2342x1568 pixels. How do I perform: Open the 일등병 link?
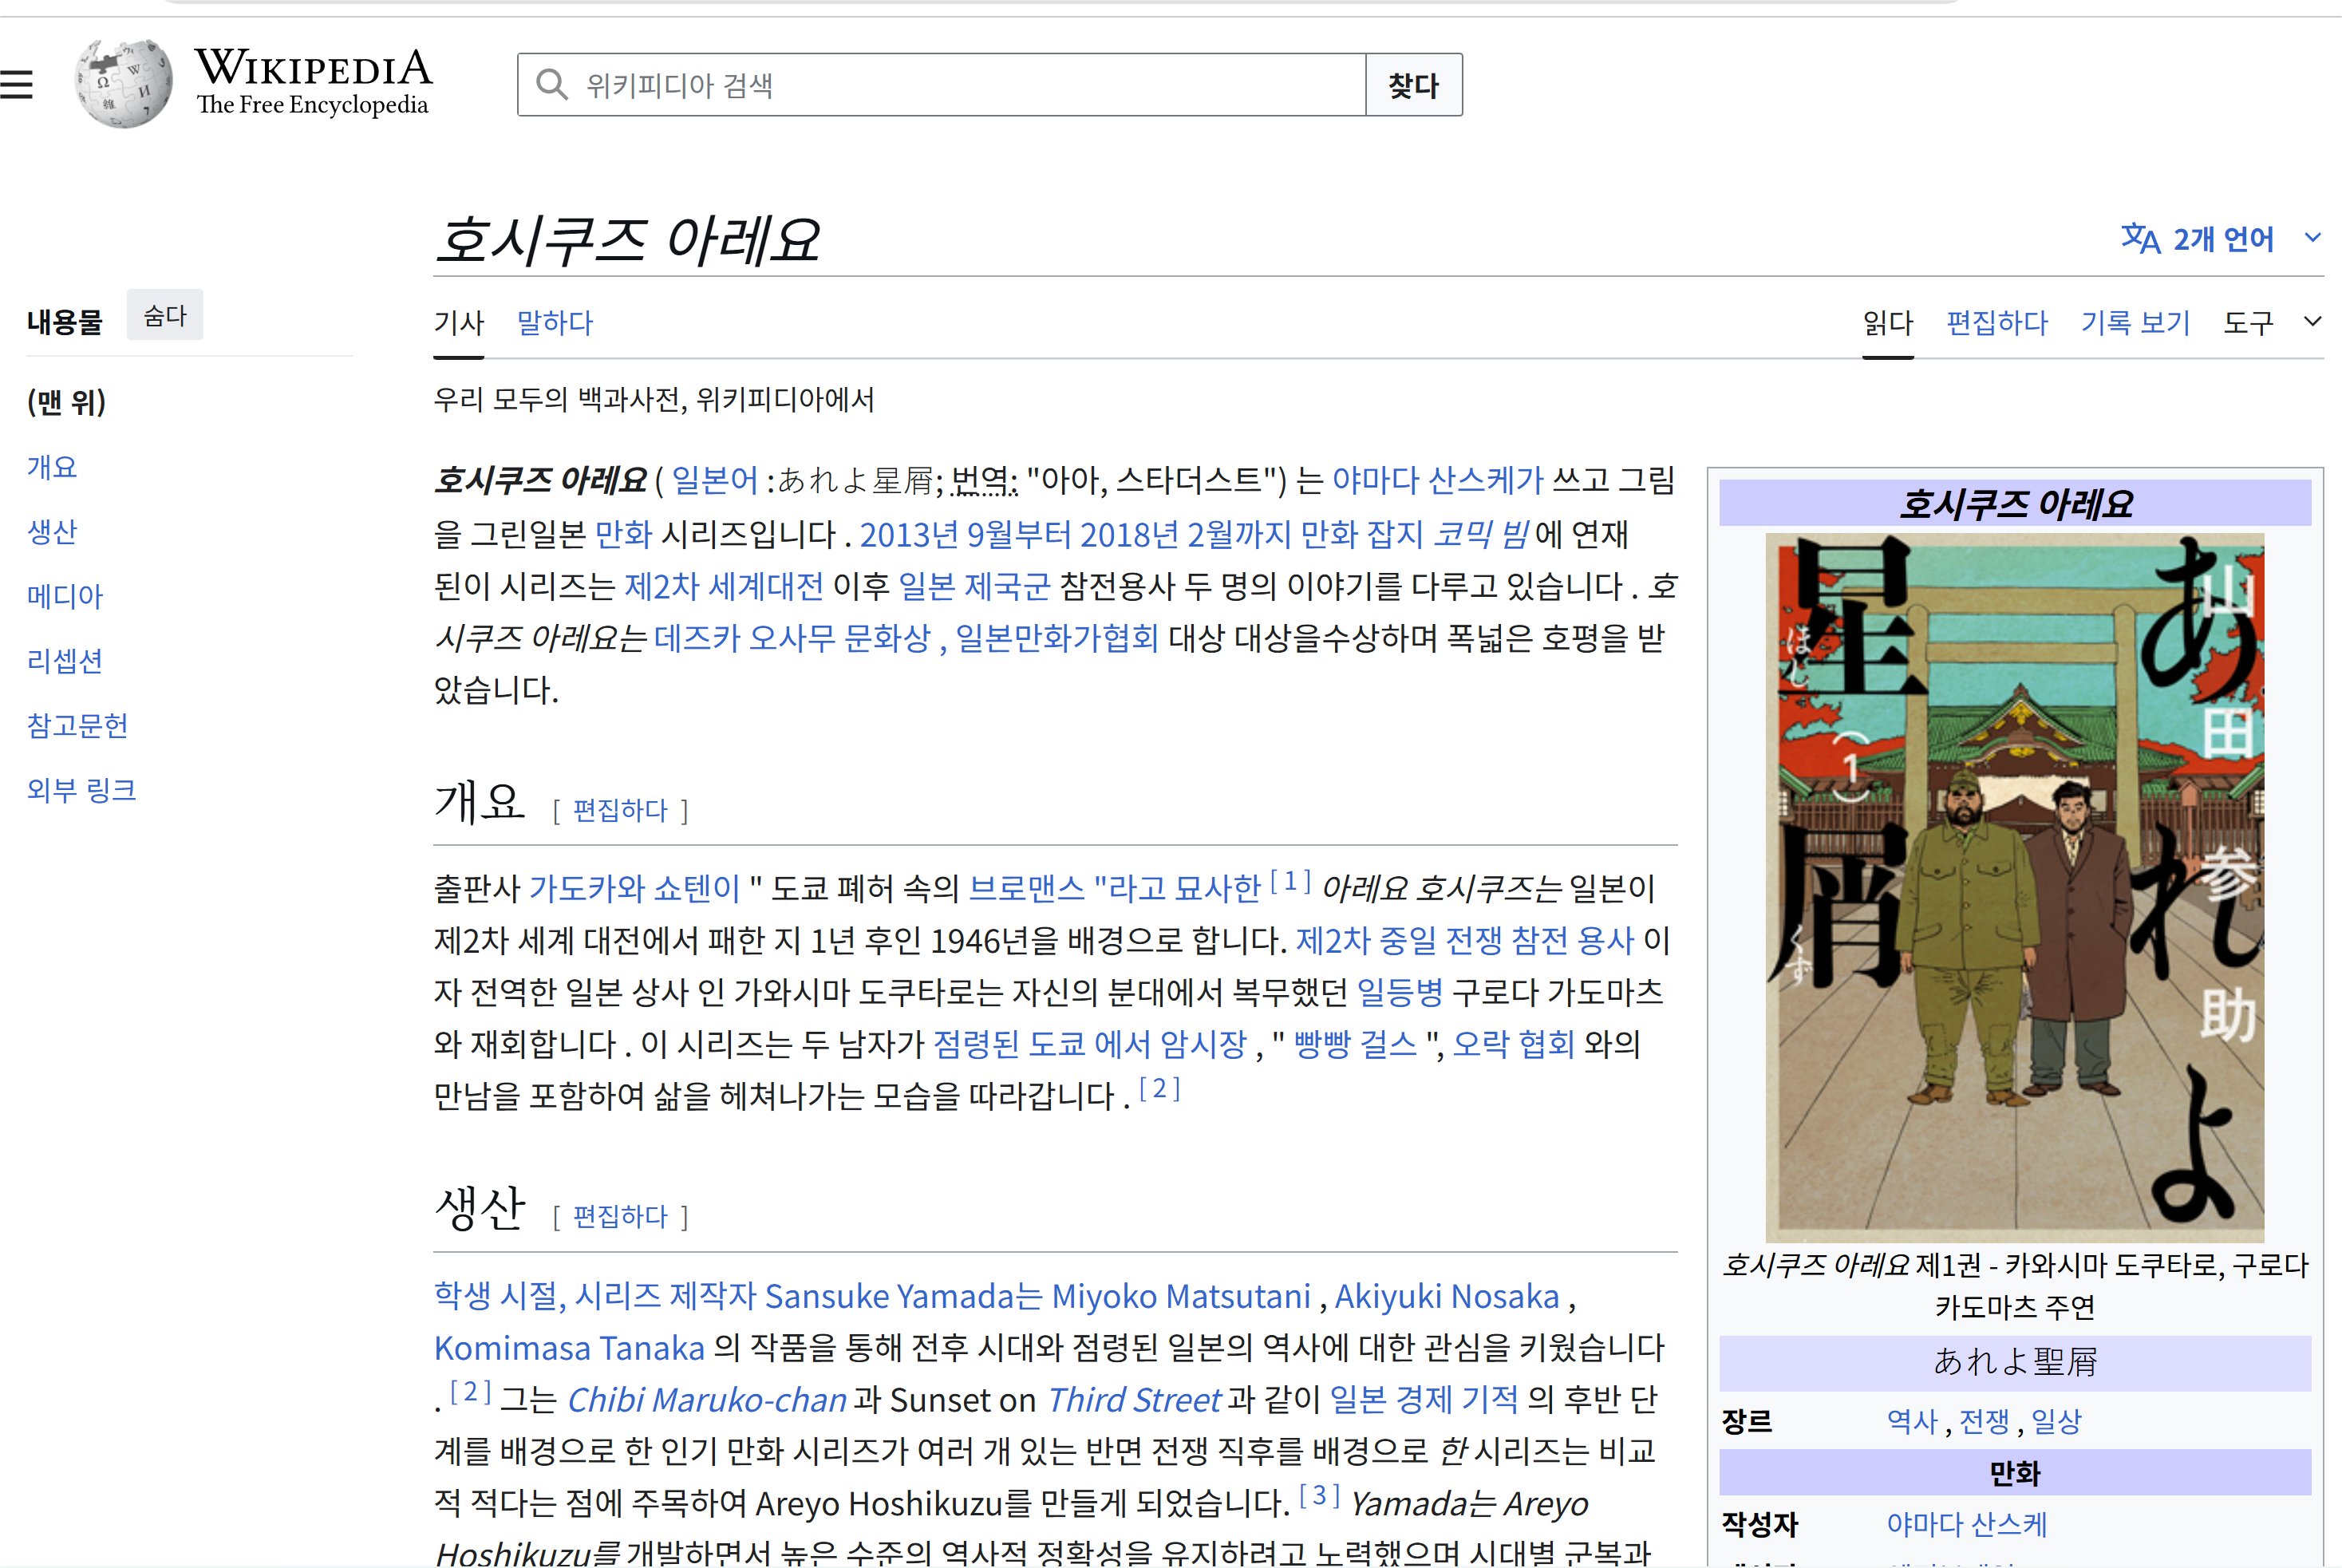(x=1400, y=992)
